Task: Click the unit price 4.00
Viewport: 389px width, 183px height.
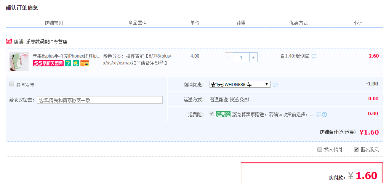Action: point(195,56)
